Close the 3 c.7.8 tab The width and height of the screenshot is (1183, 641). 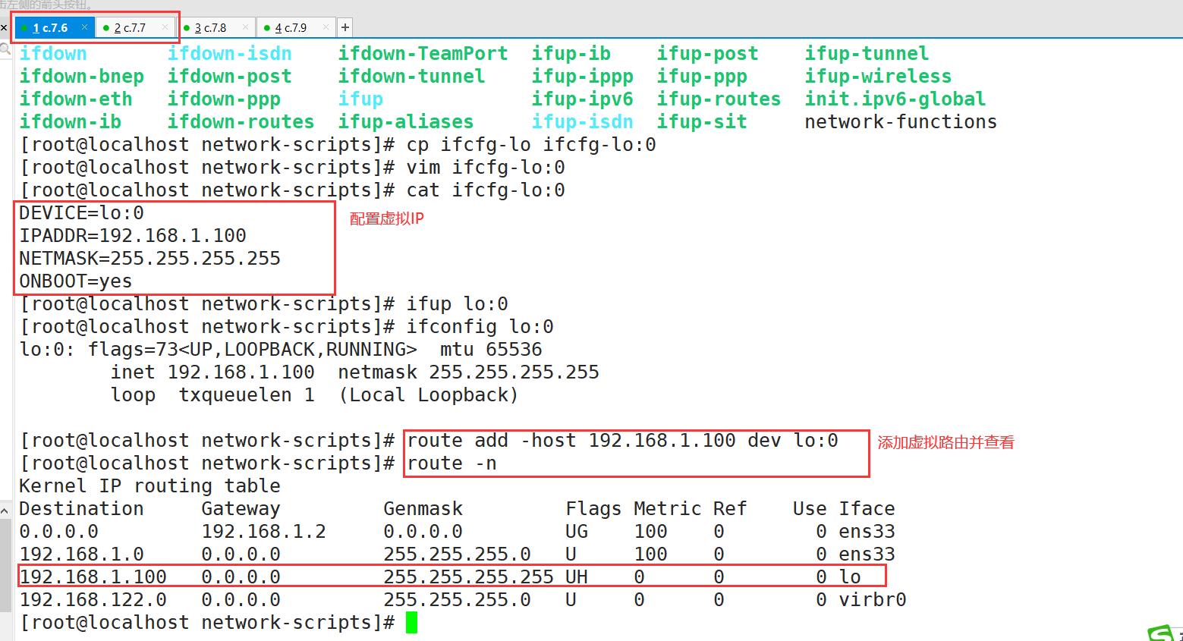[x=246, y=27]
